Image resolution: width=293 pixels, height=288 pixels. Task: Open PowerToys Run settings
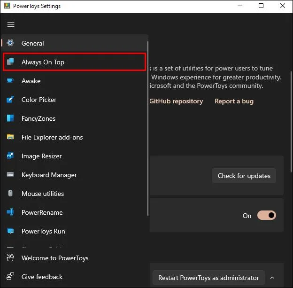point(75,231)
